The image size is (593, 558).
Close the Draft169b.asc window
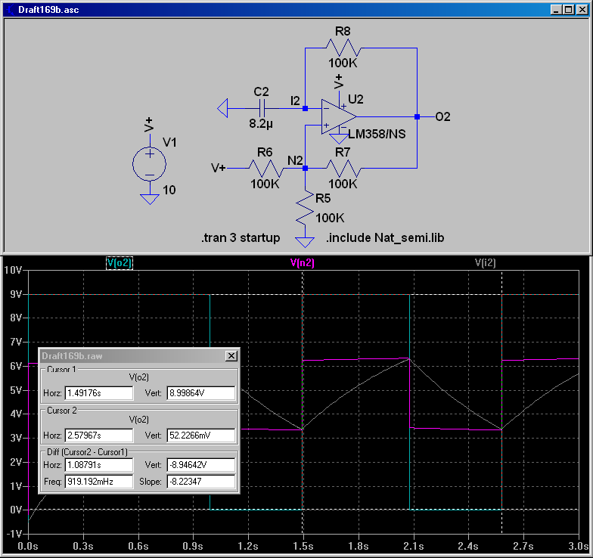[x=582, y=9]
